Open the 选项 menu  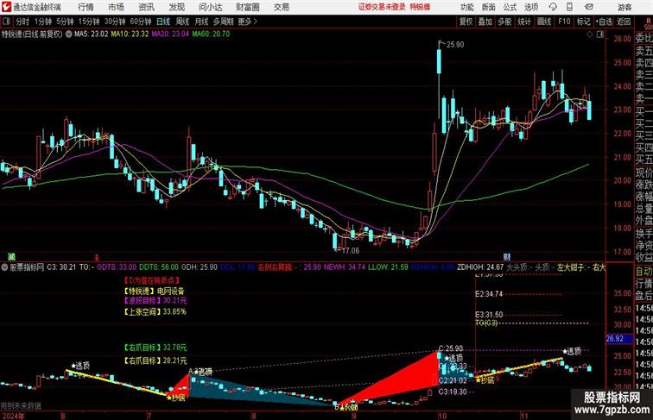(531, 7)
